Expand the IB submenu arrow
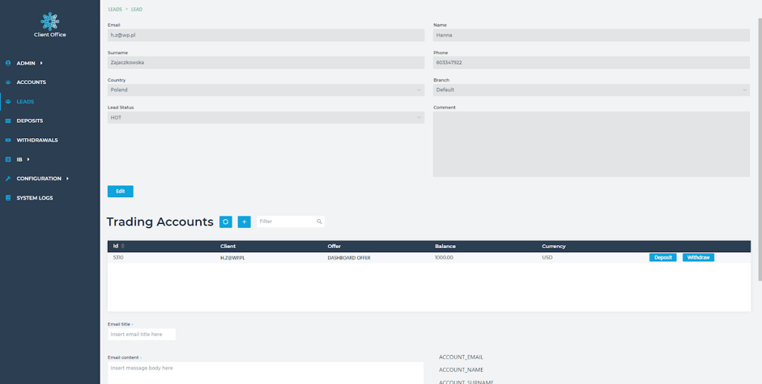762x384 pixels. coord(28,159)
